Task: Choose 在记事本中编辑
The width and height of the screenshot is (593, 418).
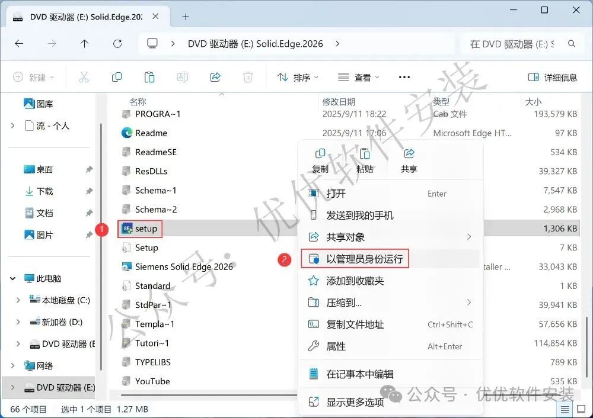Action: [x=390, y=374]
